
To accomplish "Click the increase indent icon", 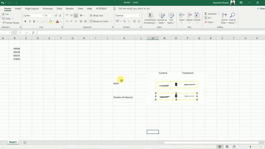I will tap(86, 21).
